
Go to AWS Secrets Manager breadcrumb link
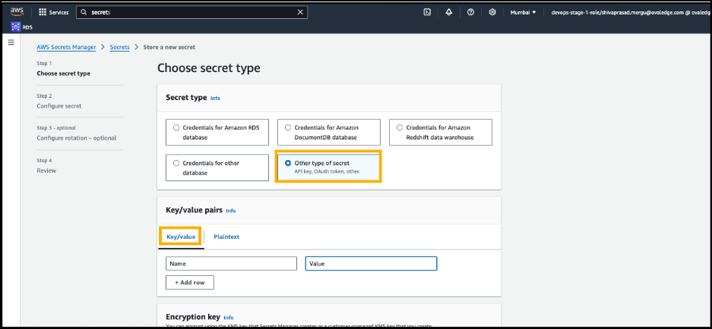point(66,47)
